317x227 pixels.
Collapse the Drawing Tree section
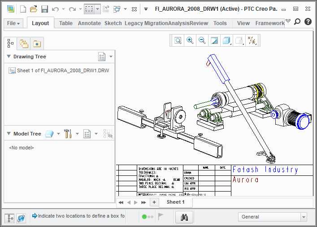[9, 56]
